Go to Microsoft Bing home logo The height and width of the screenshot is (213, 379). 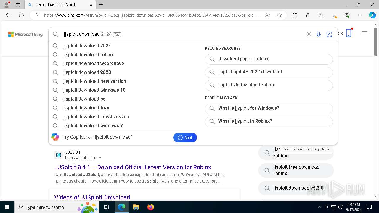pyautogui.click(x=25, y=34)
